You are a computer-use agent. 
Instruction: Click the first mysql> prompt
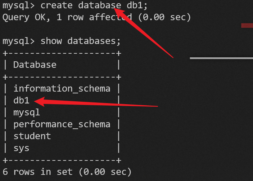[x=19, y=5]
